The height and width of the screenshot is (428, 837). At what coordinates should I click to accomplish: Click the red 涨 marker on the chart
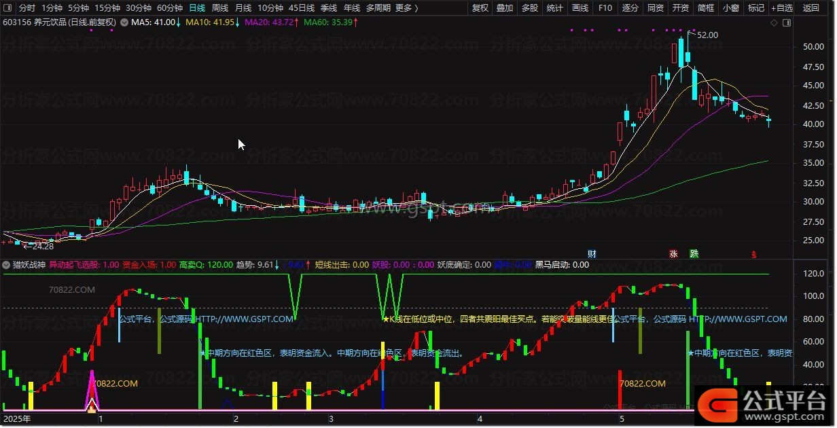pos(674,254)
